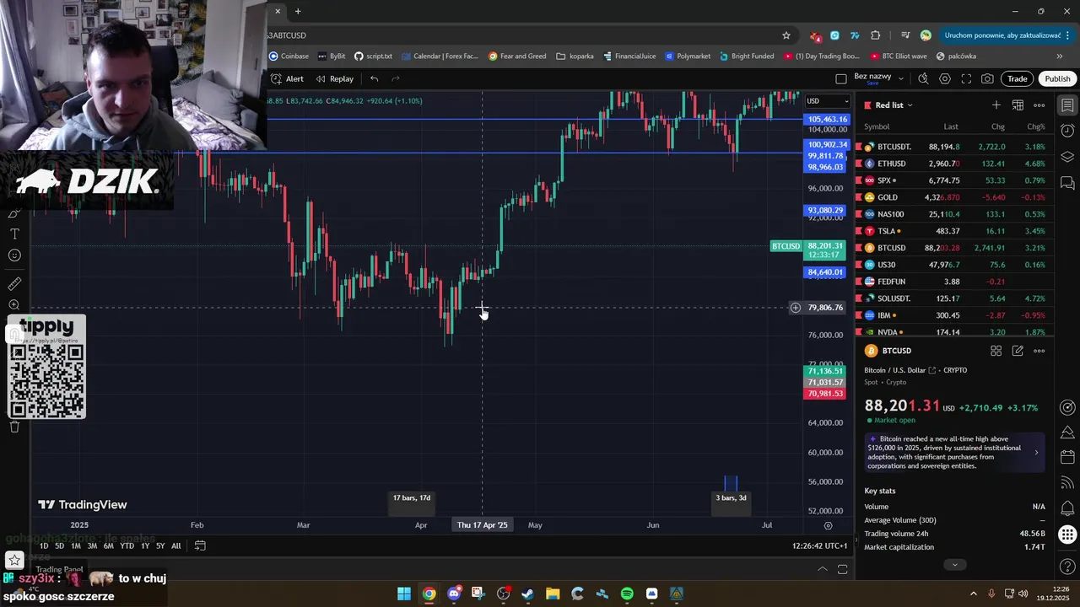This screenshot has width=1080, height=607.
Task: Open the Fear and Greed bookmark
Action: click(517, 56)
